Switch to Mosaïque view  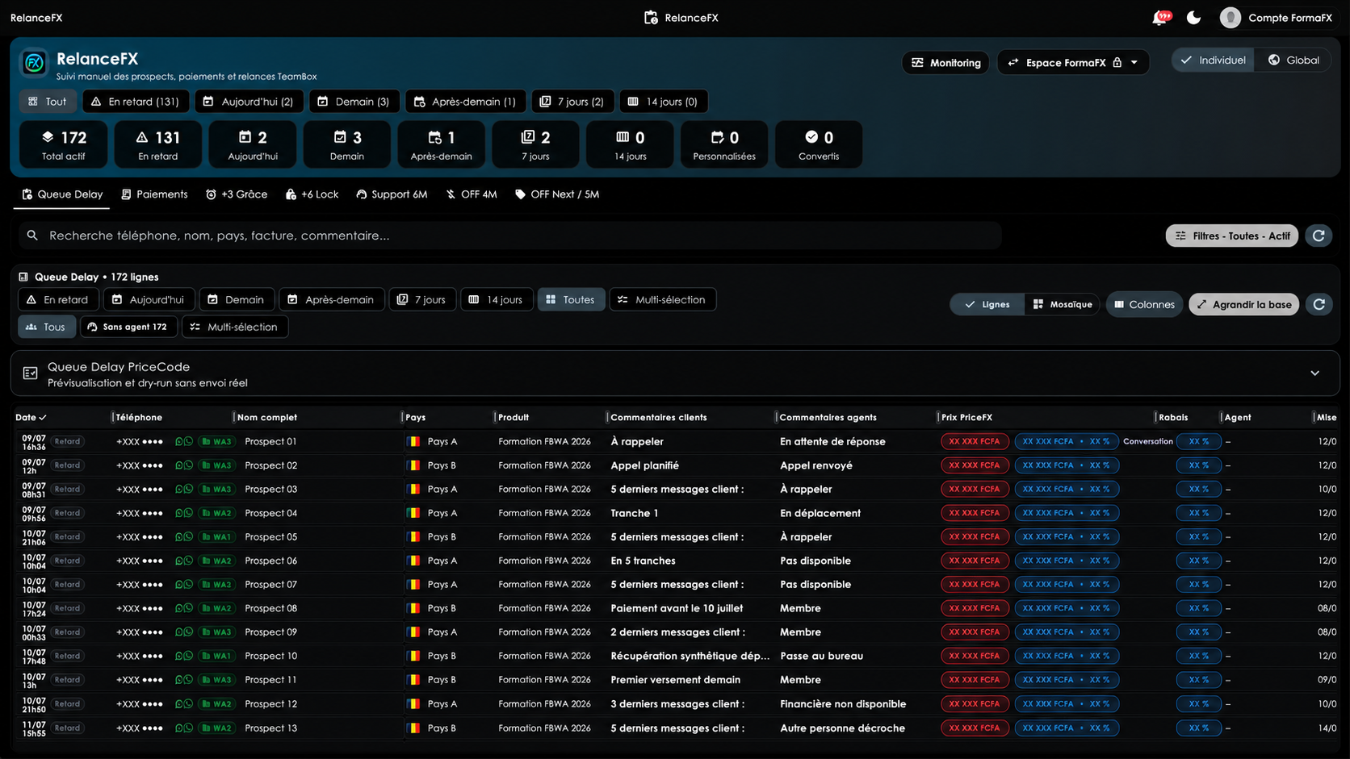[x=1063, y=304]
